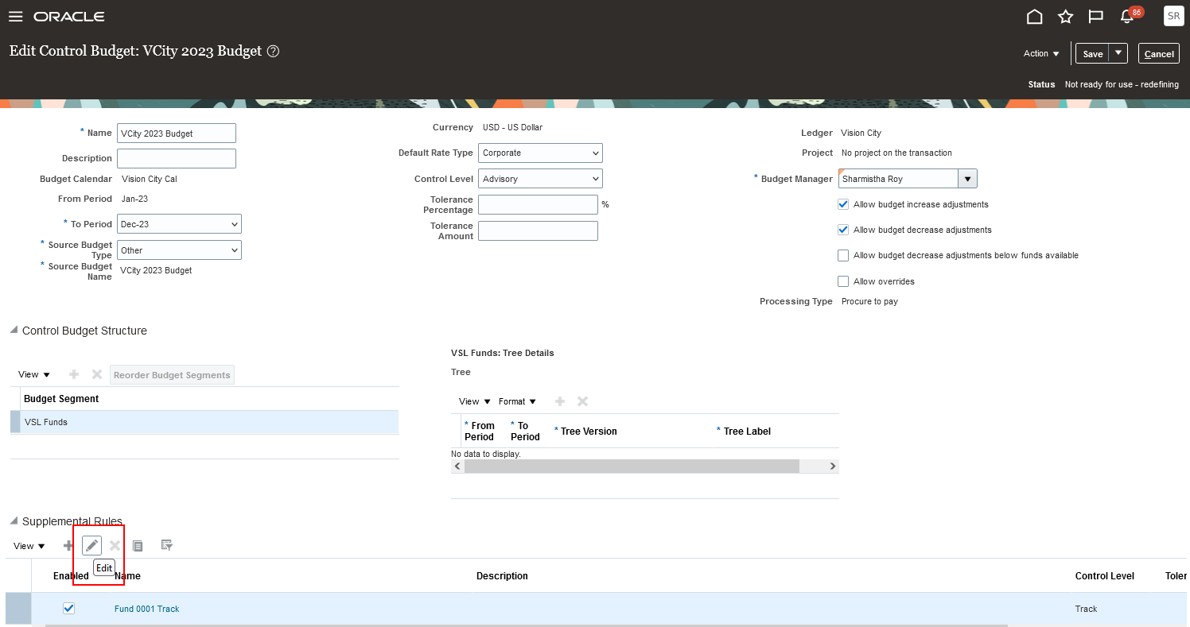Screen dimensions: 1190x627
Task: Open View menu in Supplemental Rules
Action: 29,546
